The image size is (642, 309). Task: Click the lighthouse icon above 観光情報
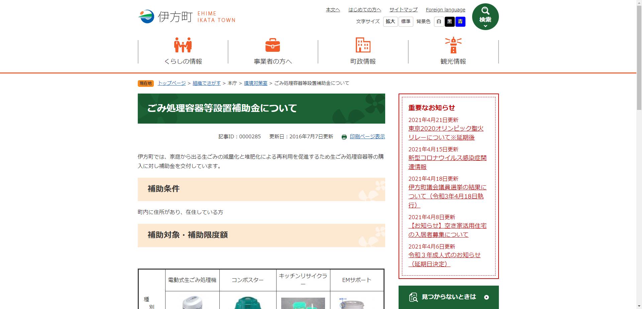click(x=453, y=45)
